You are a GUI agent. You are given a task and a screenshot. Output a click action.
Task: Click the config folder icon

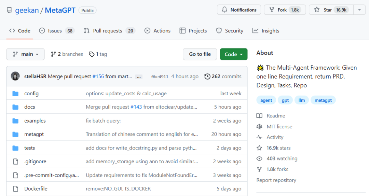[x=15, y=94]
